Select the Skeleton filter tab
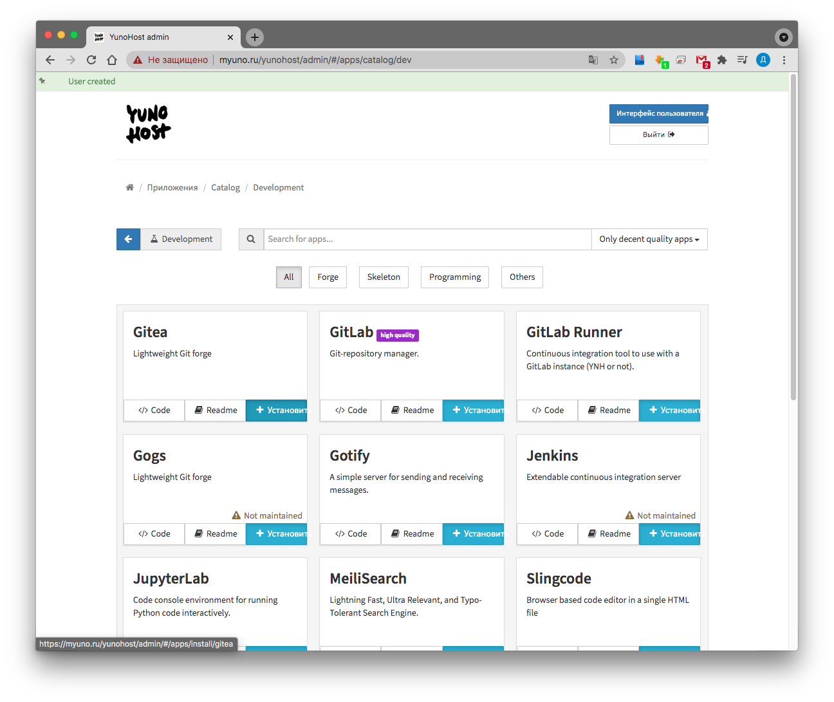This screenshot has width=834, height=702. pos(384,277)
